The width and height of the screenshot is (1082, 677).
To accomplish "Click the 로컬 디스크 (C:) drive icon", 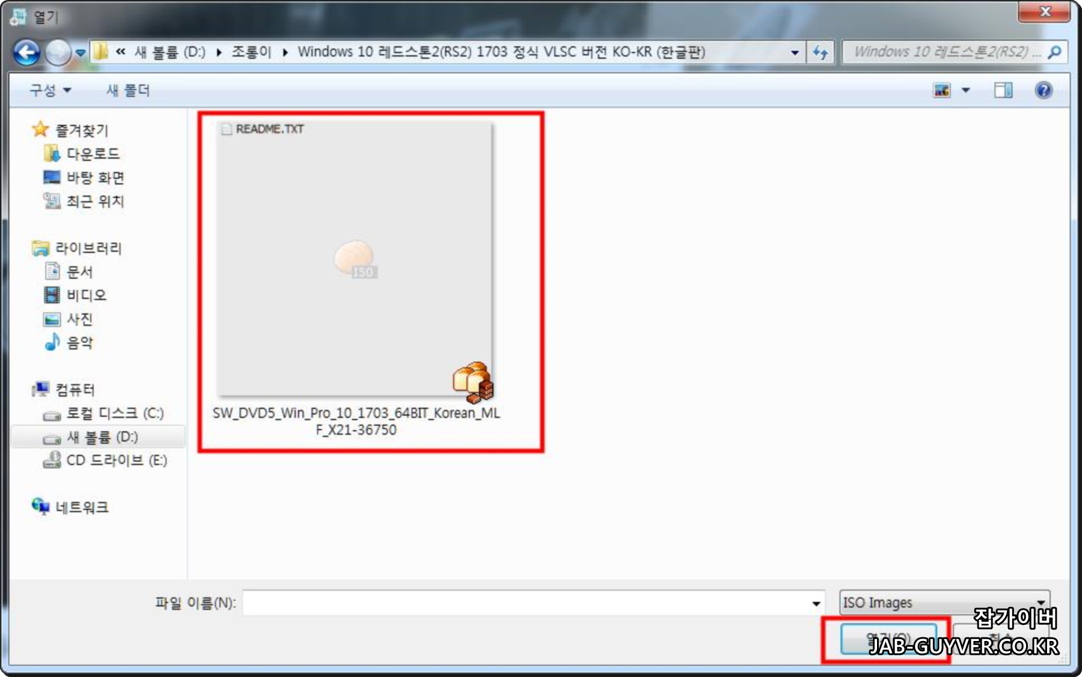I will point(52,415).
